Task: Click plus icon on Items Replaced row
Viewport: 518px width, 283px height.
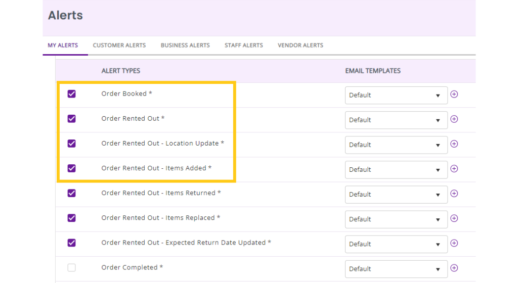Action: [x=454, y=218]
